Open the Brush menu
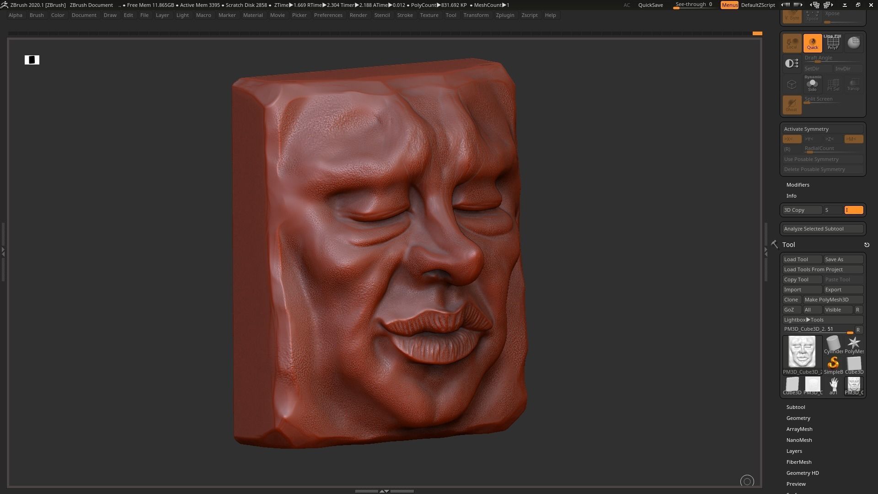878x494 pixels. 37,15
